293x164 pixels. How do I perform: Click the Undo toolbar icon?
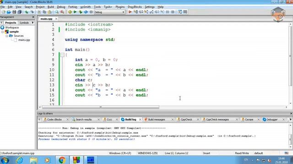[x=27, y=12]
